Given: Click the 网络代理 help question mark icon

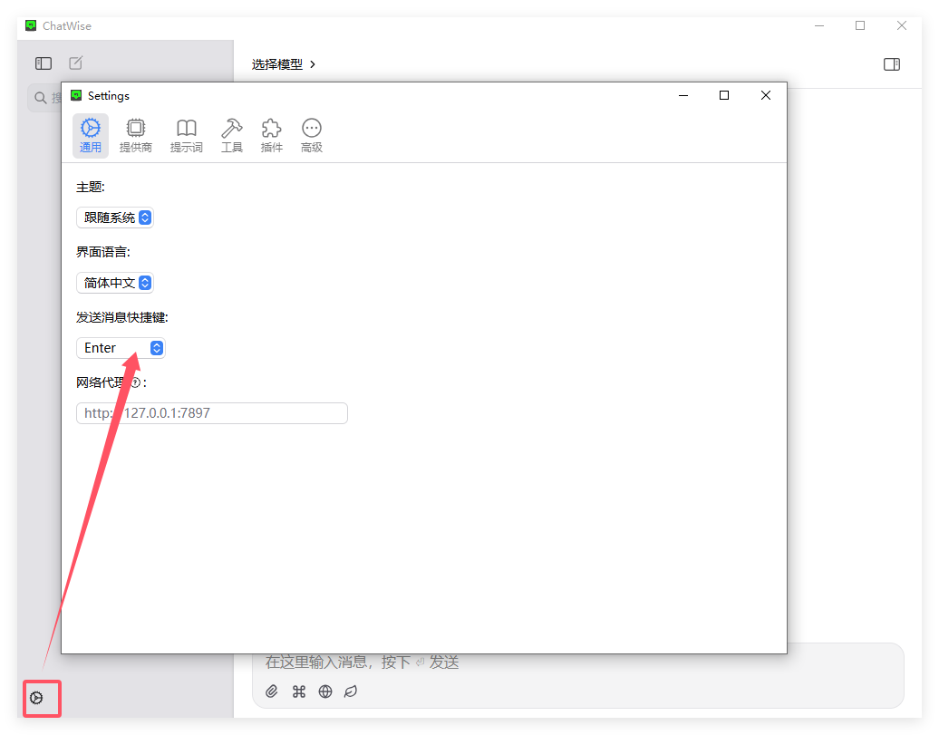Looking at the screenshot, I should pyautogui.click(x=136, y=382).
